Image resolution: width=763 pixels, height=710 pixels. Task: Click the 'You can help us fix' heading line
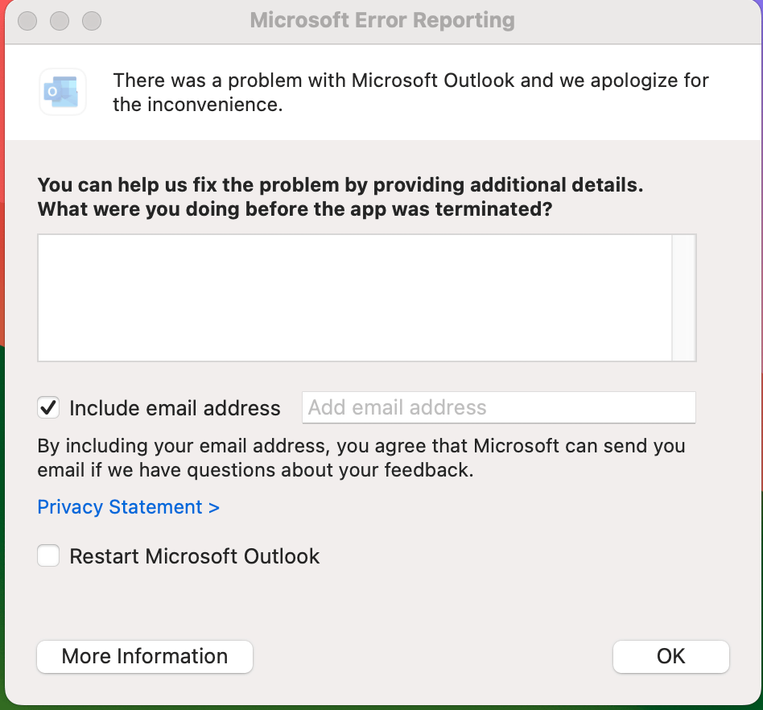(x=340, y=185)
